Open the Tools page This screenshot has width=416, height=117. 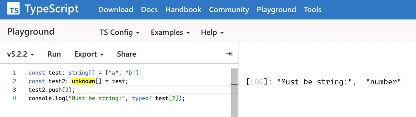(x=313, y=9)
